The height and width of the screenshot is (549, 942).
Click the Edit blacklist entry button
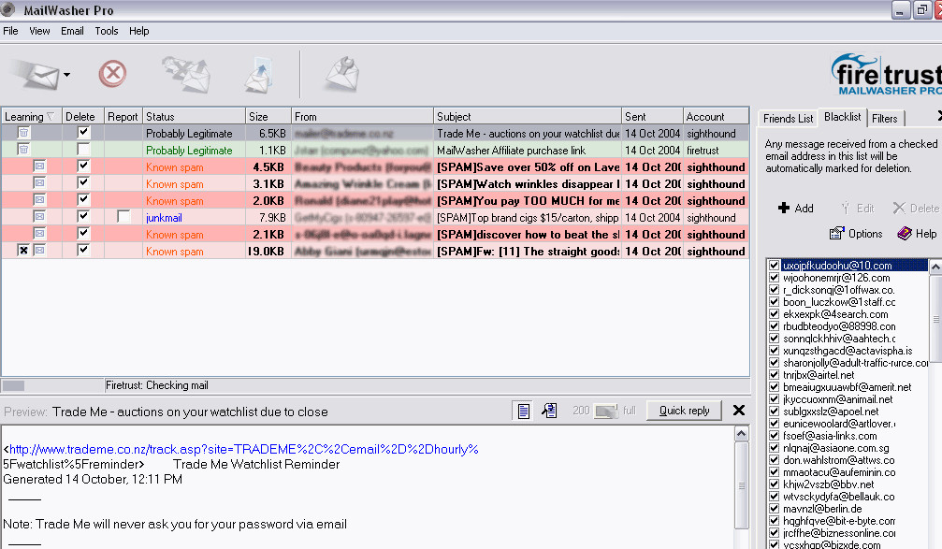(858, 209)
